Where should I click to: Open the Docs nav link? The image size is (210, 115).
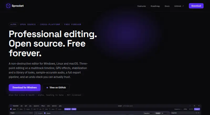pos(167,6)
